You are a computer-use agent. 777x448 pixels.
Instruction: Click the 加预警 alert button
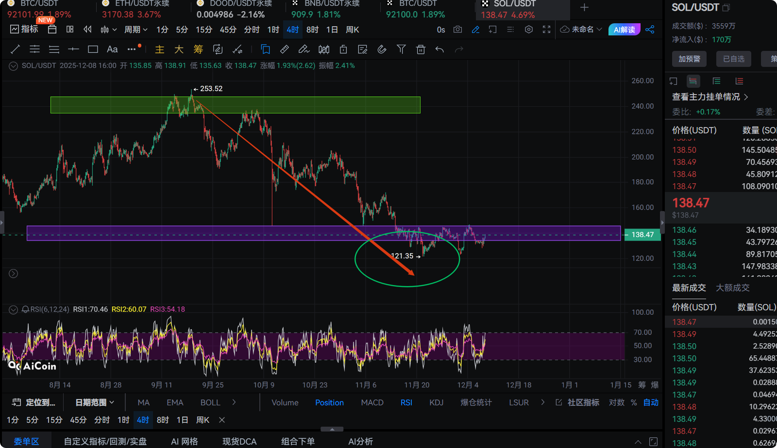coord(689,59)
